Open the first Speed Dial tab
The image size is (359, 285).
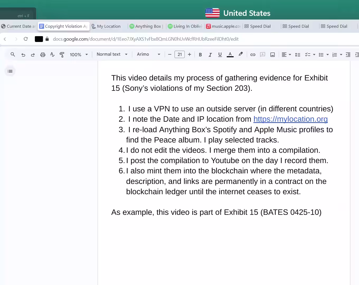pyautogui.click(x=260, y=26)
